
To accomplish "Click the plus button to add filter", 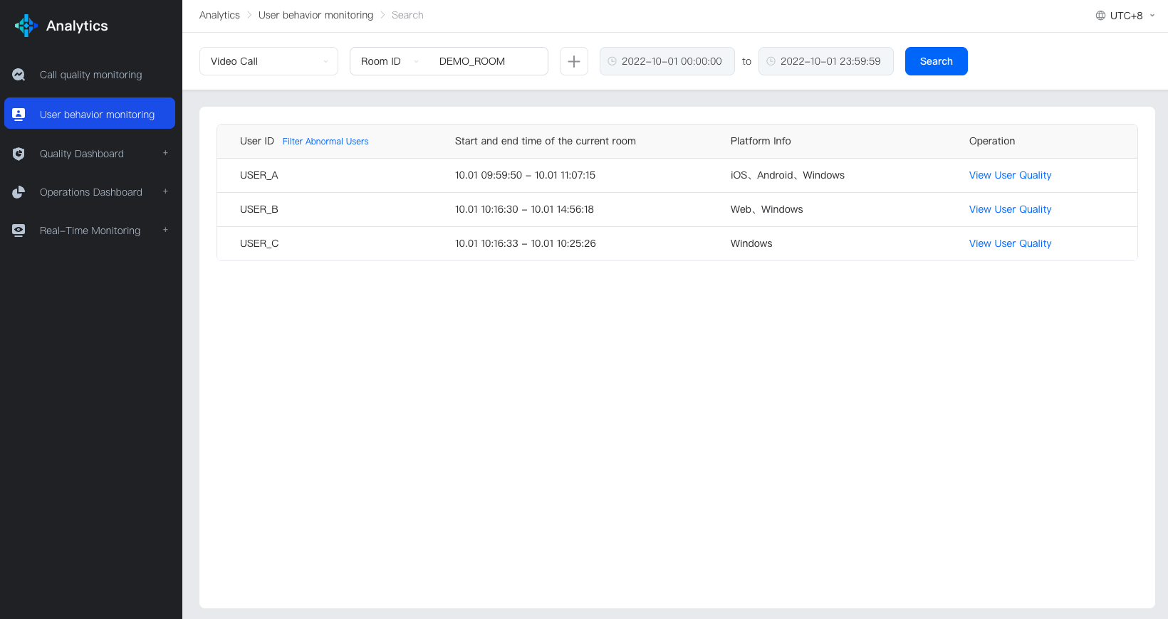I will (573, 61).
